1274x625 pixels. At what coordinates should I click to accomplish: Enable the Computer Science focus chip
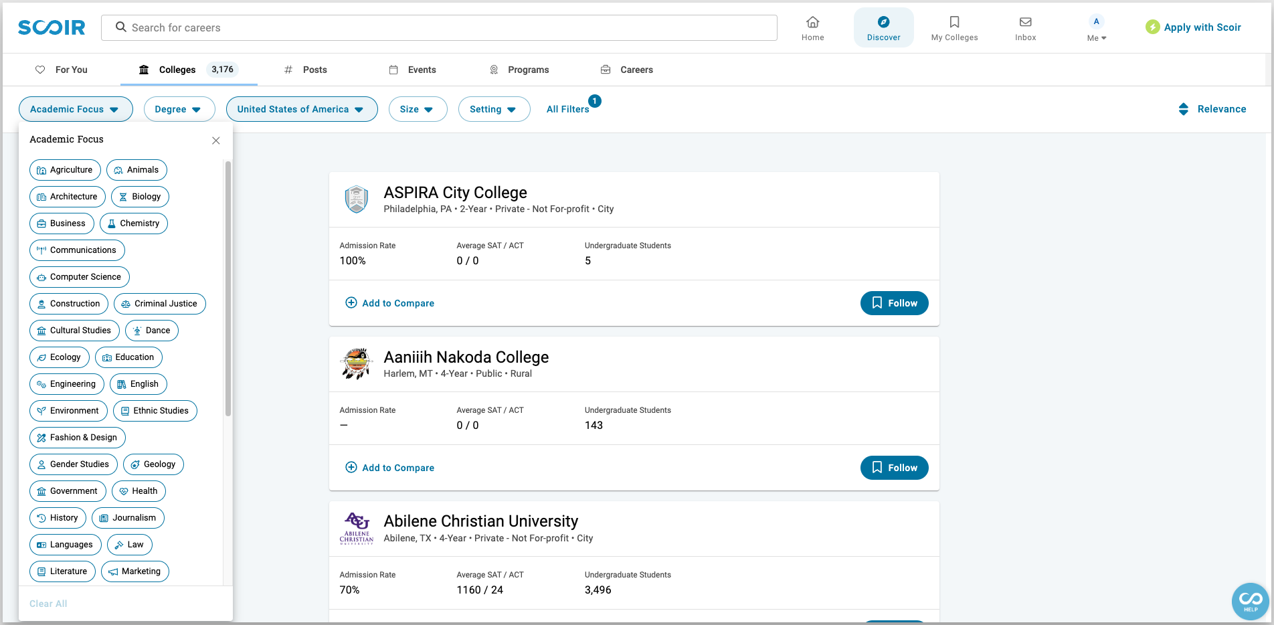(x=80, y=277)
